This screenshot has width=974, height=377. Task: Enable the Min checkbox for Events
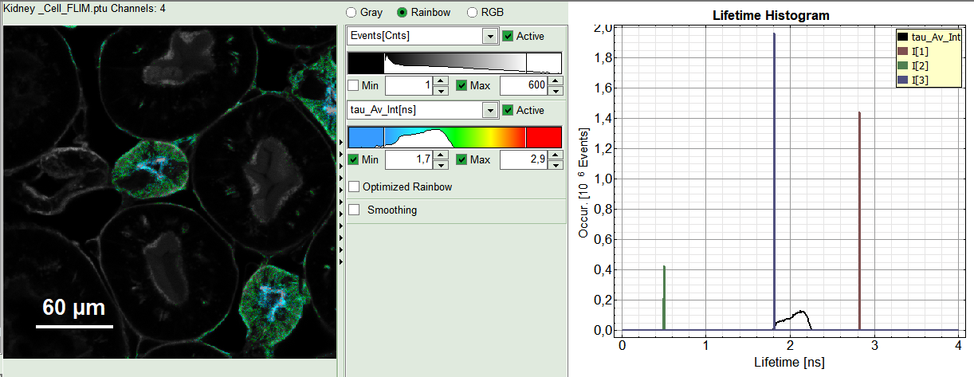tap(354, 85)
